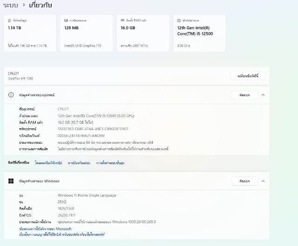Image resolution: width=298 pixels, height=246 pixels.
Task: Click the RAM icon above 16.0 GB
Action: [x=122, y=21]
